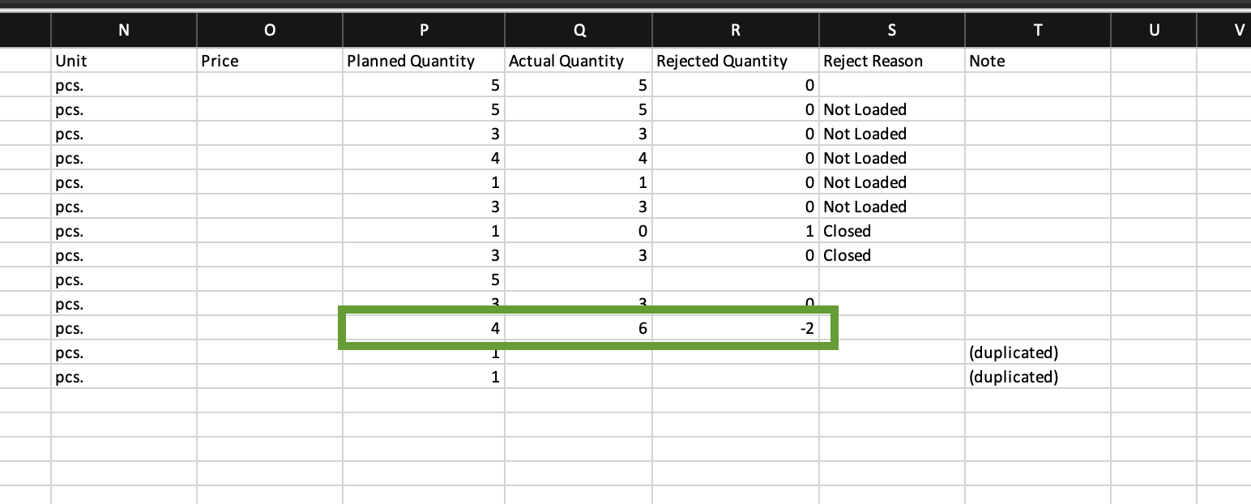Select column N header
Screen dimensions: 1251x504
pyautogui.click(x=123, y=30)
